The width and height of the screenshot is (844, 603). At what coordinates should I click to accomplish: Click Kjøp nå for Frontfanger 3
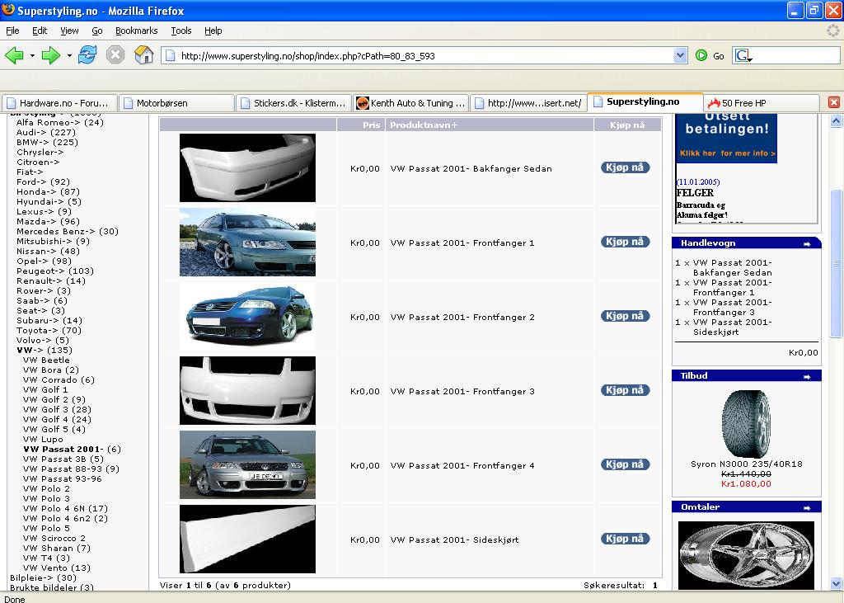(625, 390)
